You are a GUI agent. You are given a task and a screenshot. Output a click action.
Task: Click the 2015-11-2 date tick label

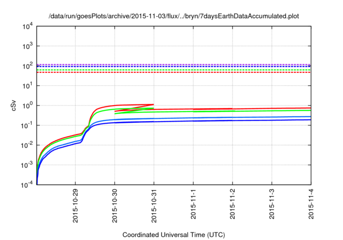coord(232,204)
